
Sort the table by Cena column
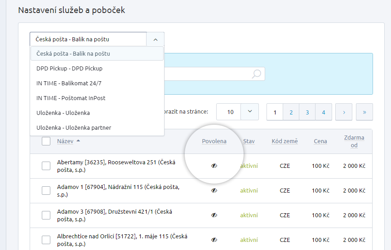tap(320, 141)
